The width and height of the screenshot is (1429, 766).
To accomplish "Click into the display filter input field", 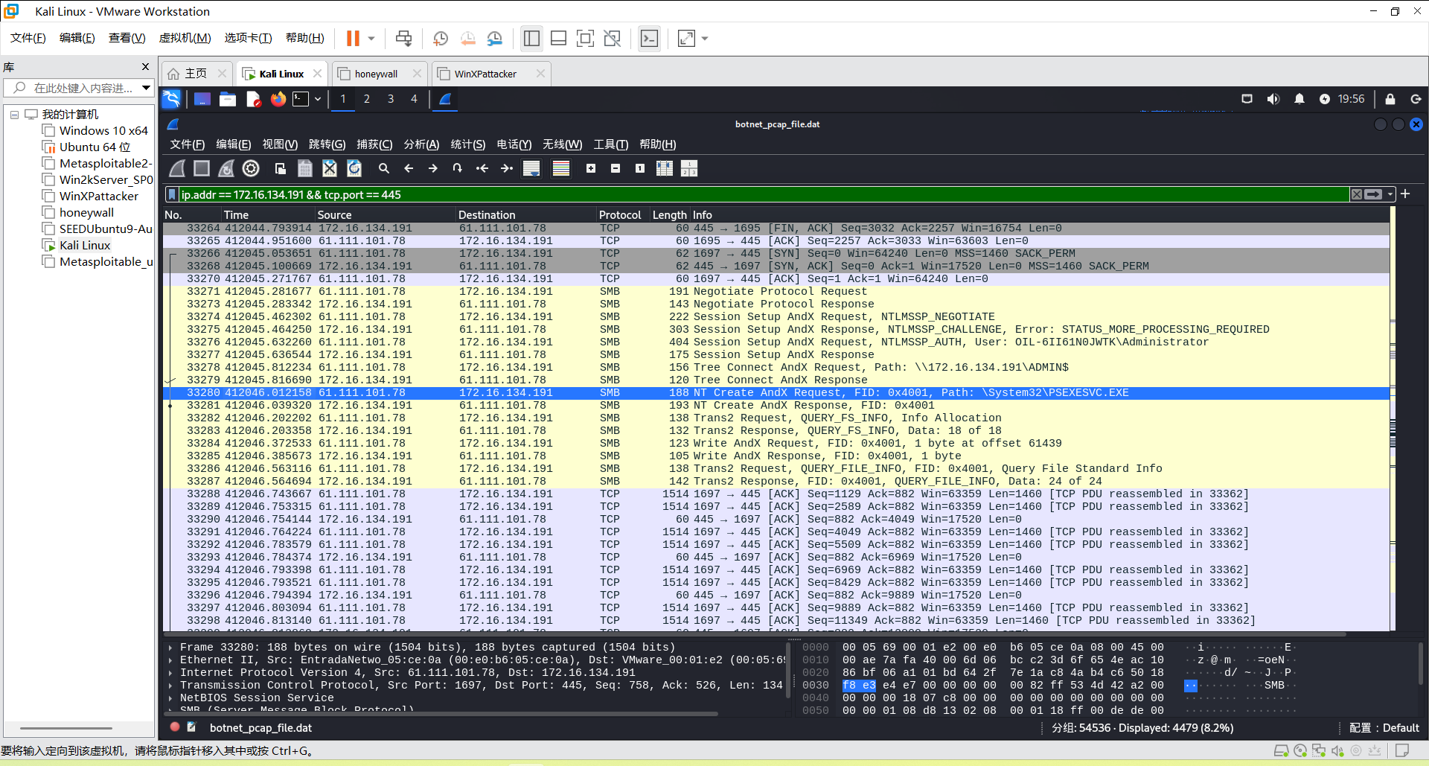I will (x=763, y=194).
